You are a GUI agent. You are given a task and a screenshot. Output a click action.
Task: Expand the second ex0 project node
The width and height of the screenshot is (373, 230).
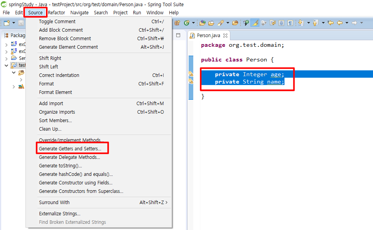(x=7, y=51)
